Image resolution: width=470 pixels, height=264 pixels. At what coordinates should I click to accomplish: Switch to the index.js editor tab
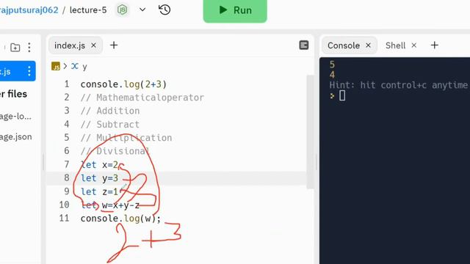(x=70, y=45)
